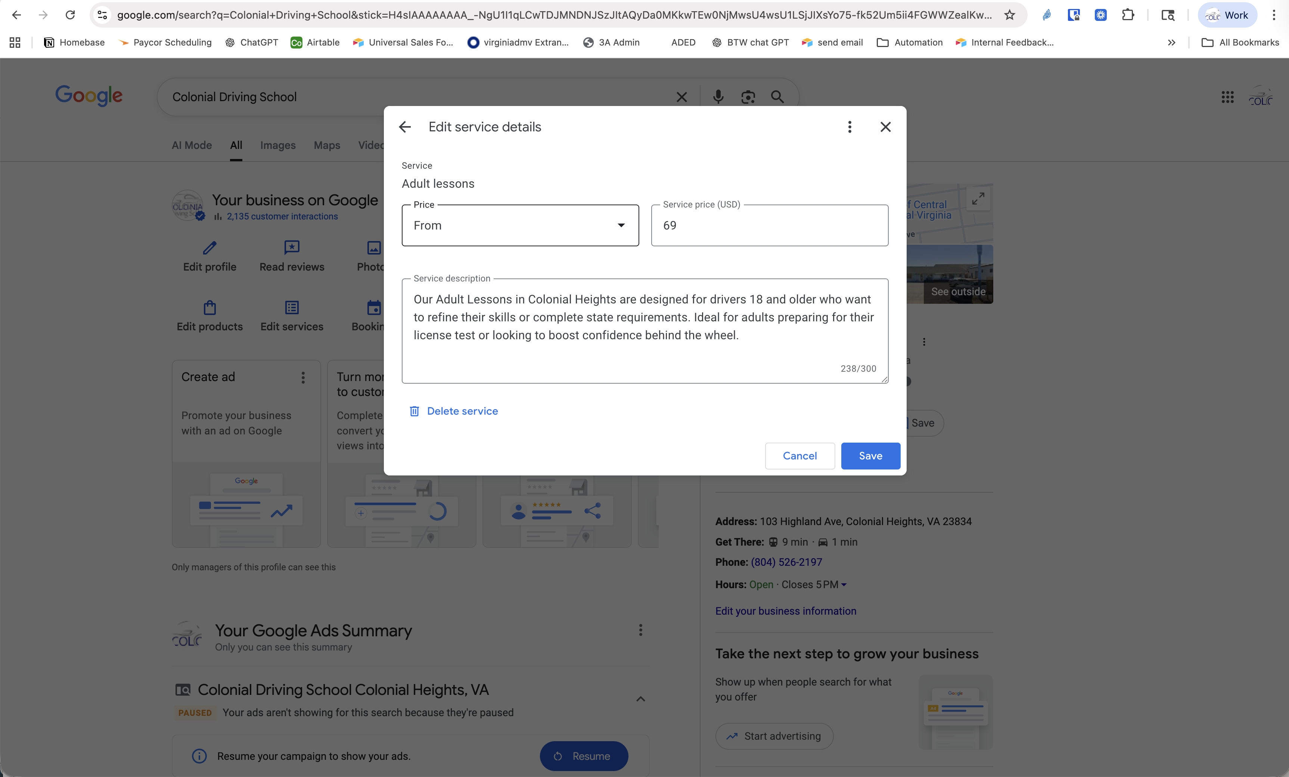
Task: Click the browser back arrow
Action: pyautogui.click(x=16, y=15)
